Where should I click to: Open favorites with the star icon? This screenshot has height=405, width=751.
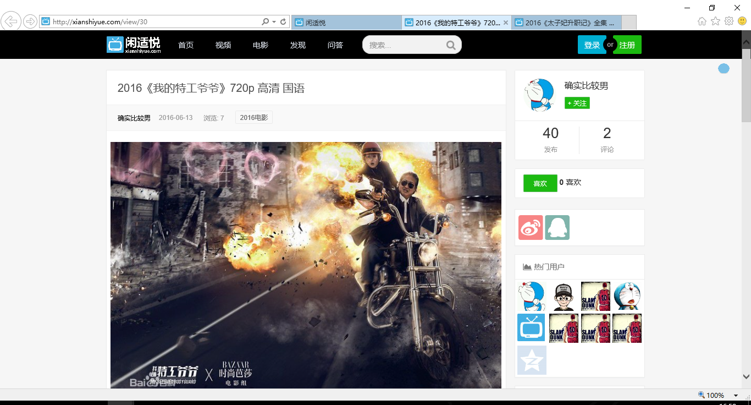(715, 21)
